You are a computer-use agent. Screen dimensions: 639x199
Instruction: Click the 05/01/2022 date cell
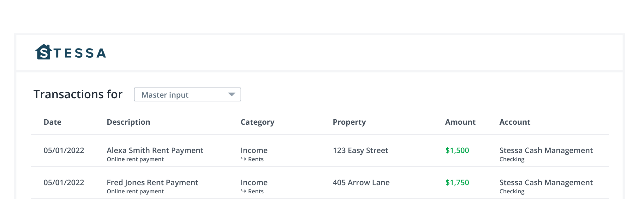point(64,151)
